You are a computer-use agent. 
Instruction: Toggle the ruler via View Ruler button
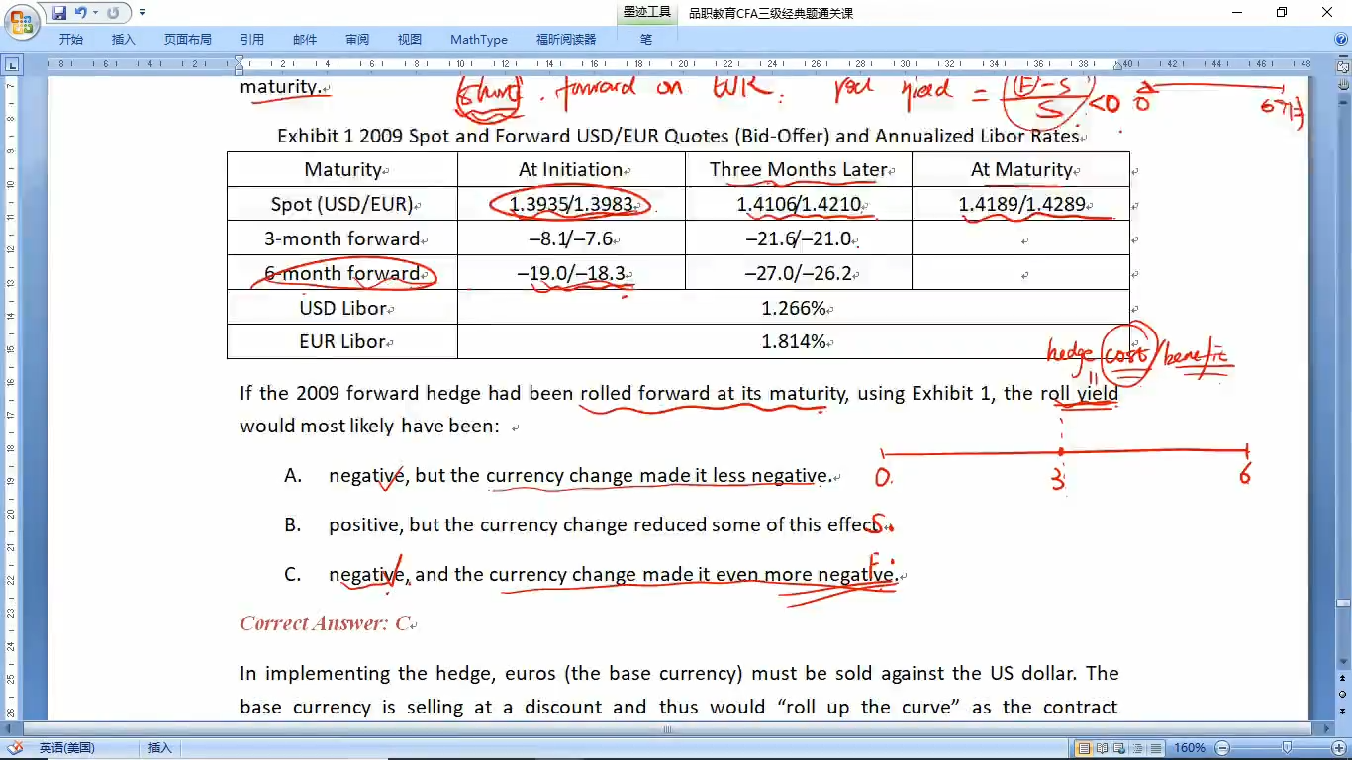click(x=1343, y=65)
